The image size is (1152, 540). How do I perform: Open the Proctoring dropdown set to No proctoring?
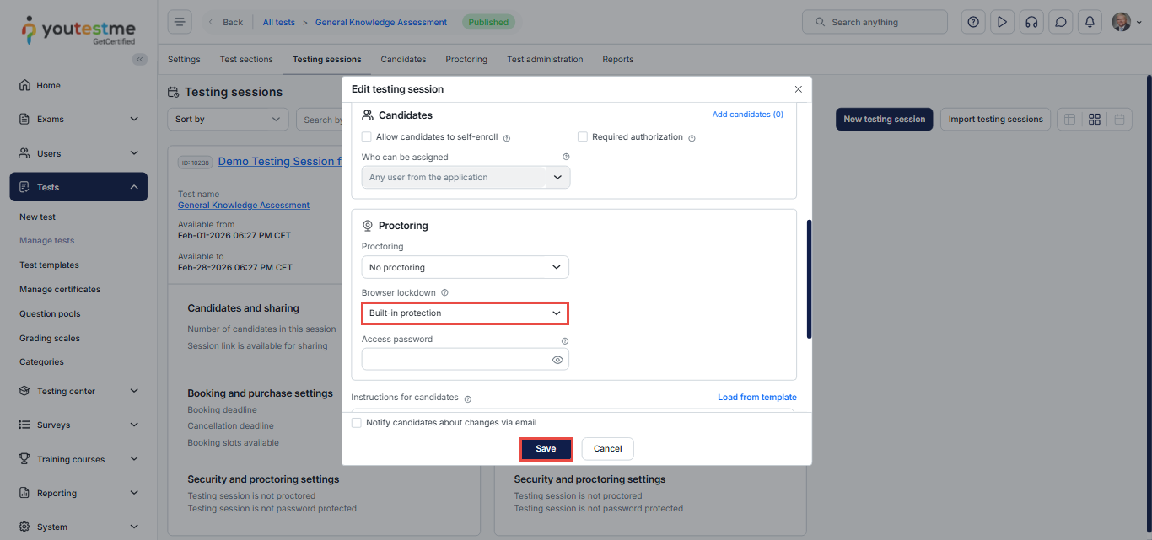(465, 267)
